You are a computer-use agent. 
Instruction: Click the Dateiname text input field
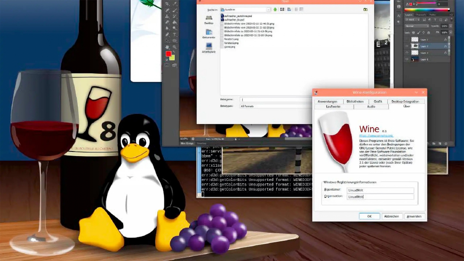point(275,99)
